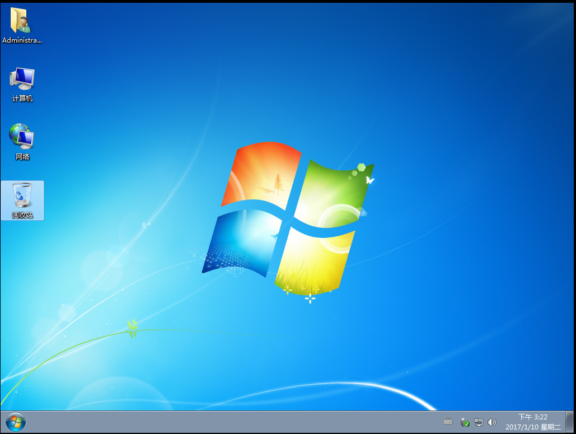This screenshot has height=434, width=576.
Task: Open the clock showing 下午 3:22
Action: (x=533, y=422)
